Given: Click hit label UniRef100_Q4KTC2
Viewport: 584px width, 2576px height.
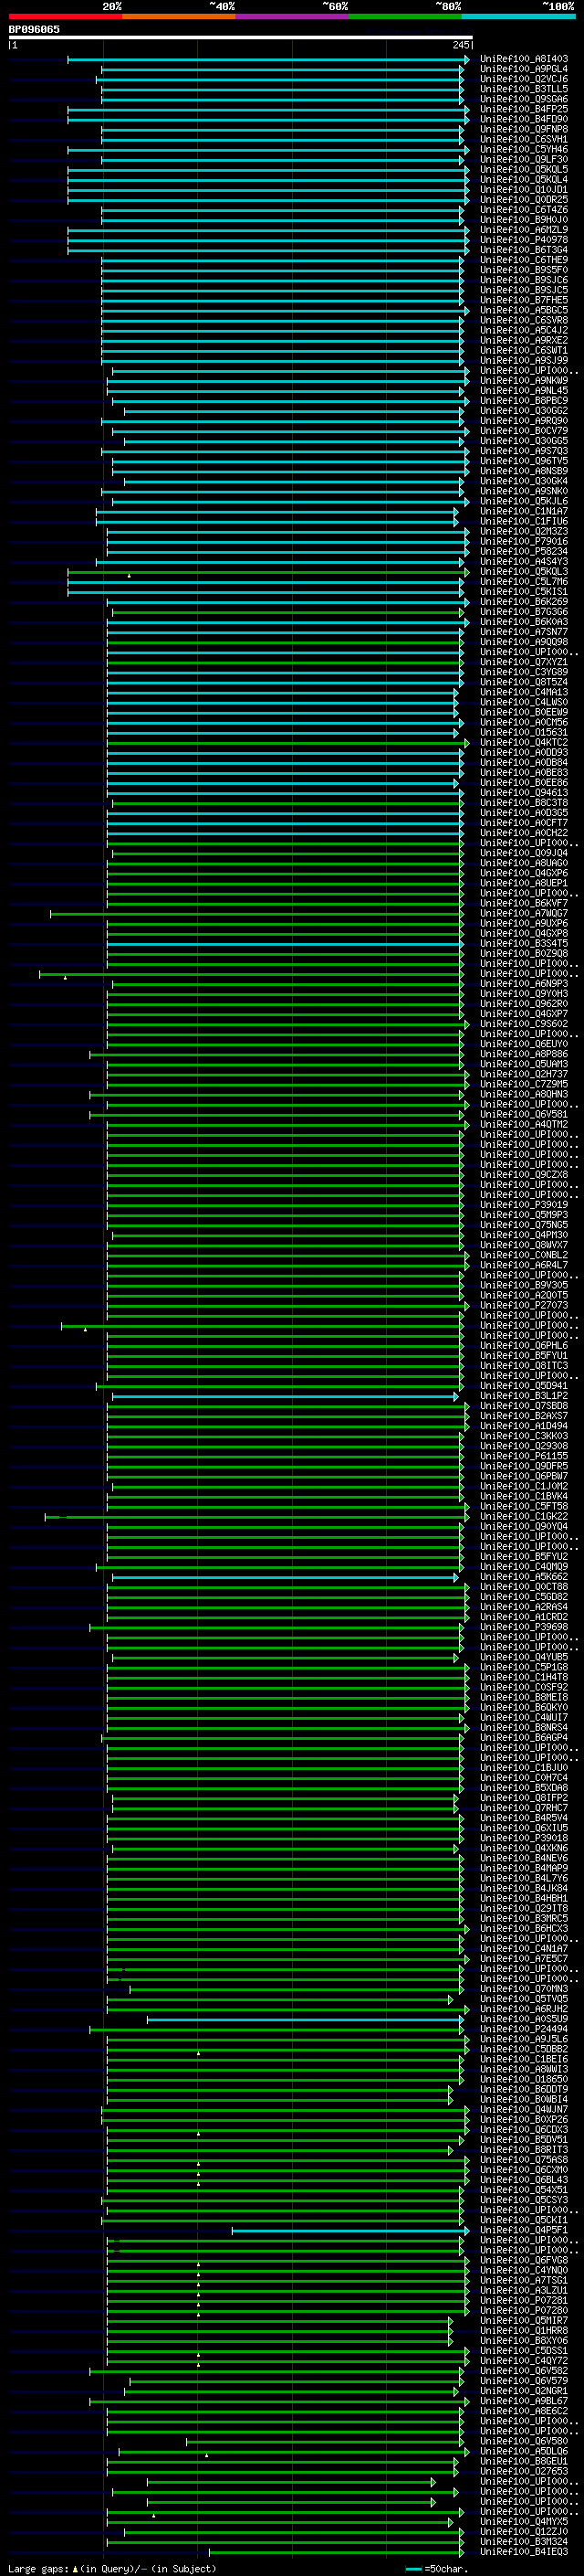Looking at the screenshot, I should (x=524, y=742).
